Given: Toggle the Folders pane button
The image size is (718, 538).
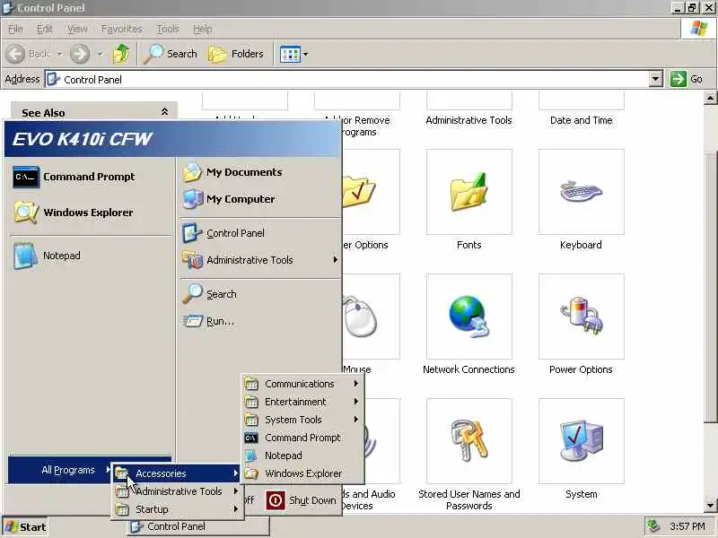Looking at the screenshot, I should (236, 54).
